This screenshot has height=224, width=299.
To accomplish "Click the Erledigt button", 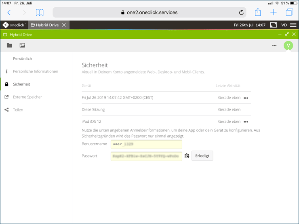I will (202, 156).
